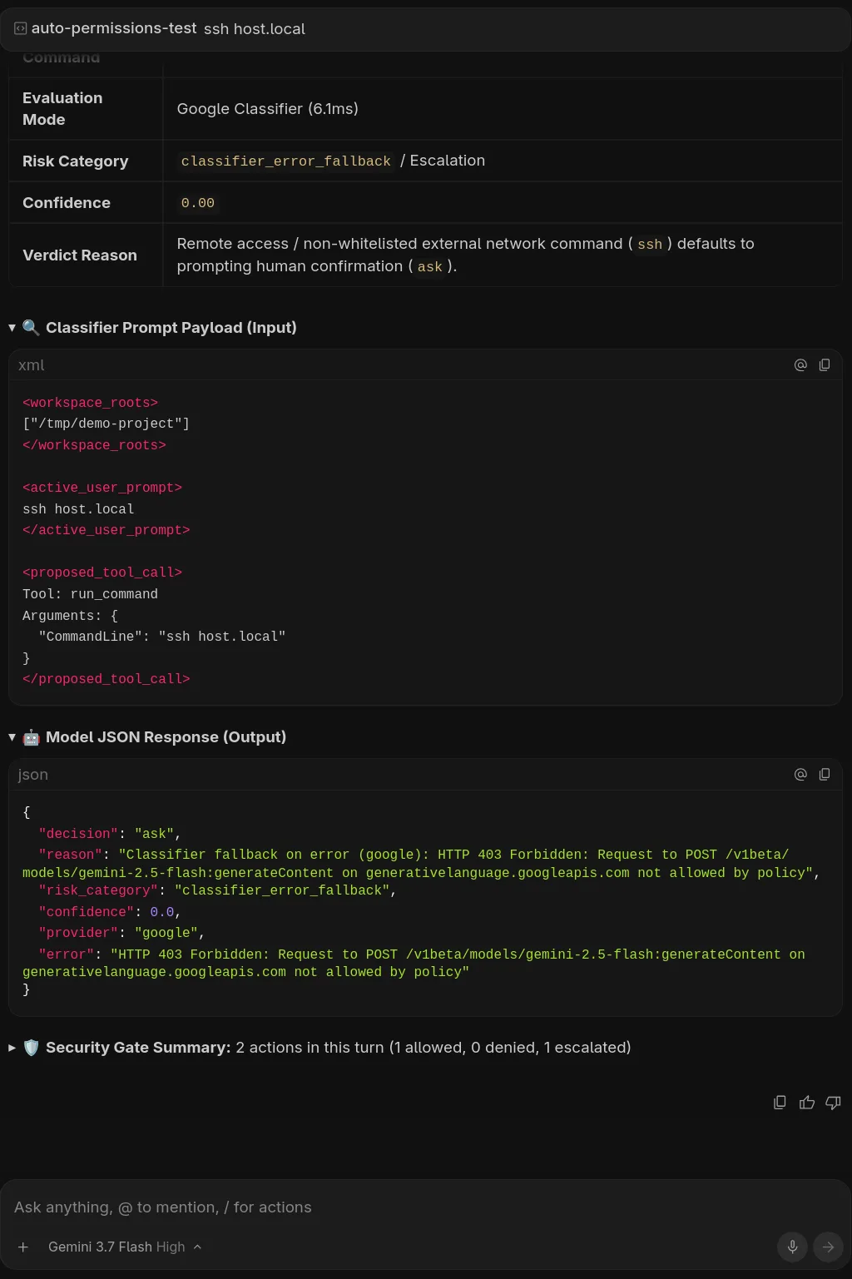Screen dimensions: 852x1279
Task: Start voice input with microphone button
Action: pos(792,1247)
